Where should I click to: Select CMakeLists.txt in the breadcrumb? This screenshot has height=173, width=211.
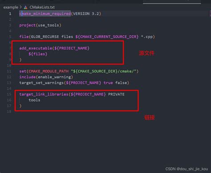pos(42,7)
